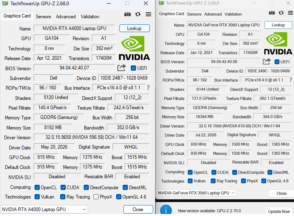Toggle PhysX checkbox in RTX 3080 window
This screenshot has height=216, width=294.
(x=243, y=181)
